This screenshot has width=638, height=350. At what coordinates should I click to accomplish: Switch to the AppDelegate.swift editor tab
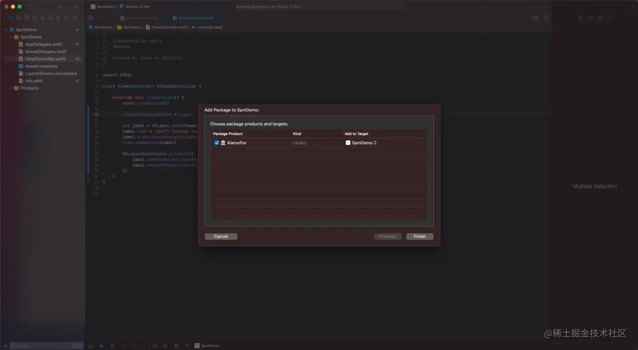pos(139,18)
